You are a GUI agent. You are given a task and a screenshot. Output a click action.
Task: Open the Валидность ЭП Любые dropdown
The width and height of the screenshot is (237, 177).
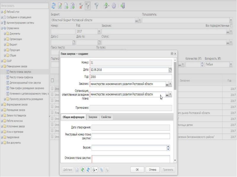(231, 64)
